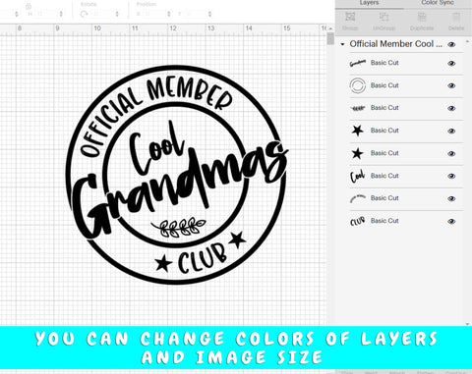Hide the leaf branch layer

click(x=451, y=108)
